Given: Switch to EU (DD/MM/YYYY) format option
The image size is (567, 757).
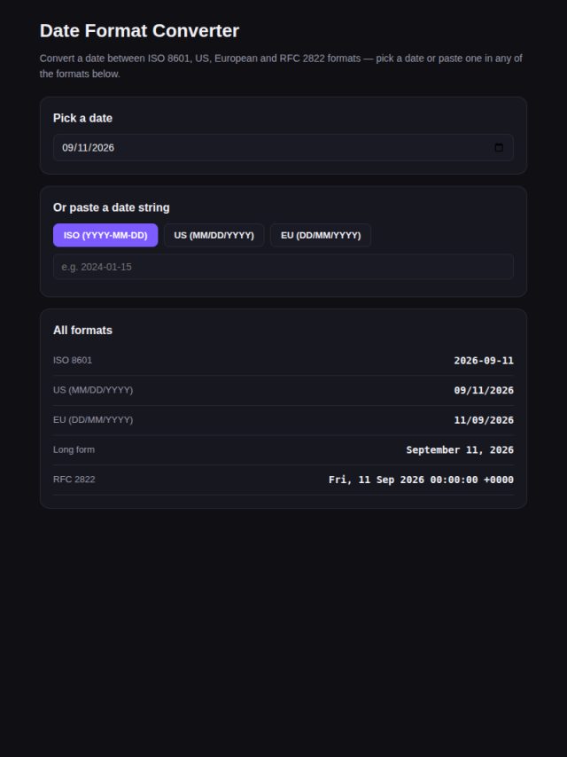Looking at the screenshot, I should pyautogui.click(x=321, y=235).
